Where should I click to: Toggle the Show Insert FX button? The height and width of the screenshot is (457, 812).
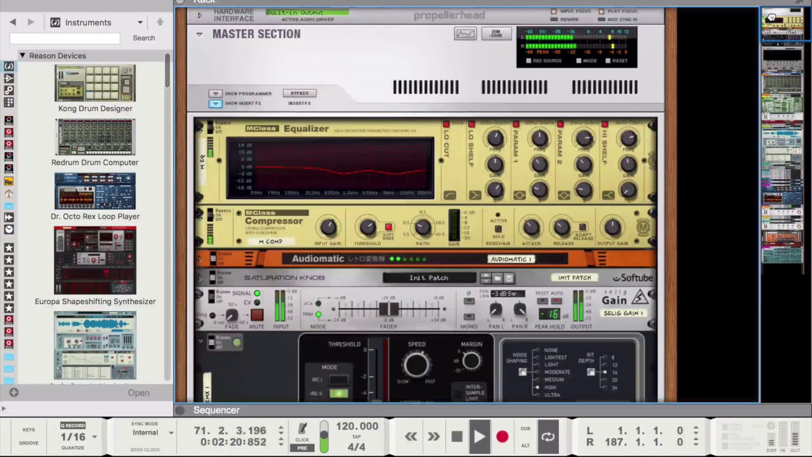pos(215,103)
